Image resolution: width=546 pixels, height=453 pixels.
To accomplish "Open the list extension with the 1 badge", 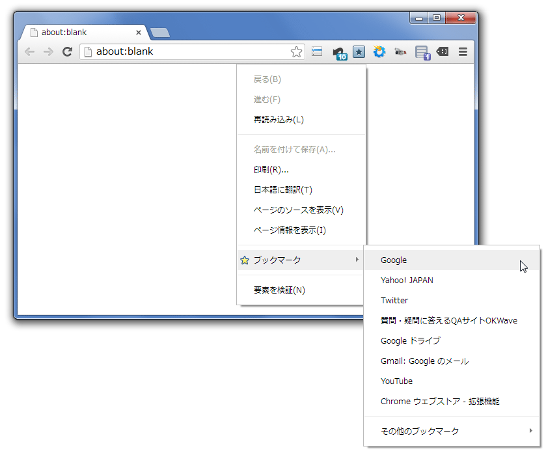I will point(423,53).
